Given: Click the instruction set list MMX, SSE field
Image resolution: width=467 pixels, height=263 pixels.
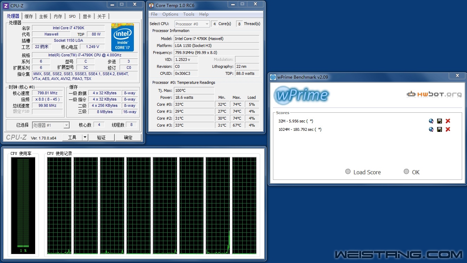Looking at the screenshot, I should 85,76.
